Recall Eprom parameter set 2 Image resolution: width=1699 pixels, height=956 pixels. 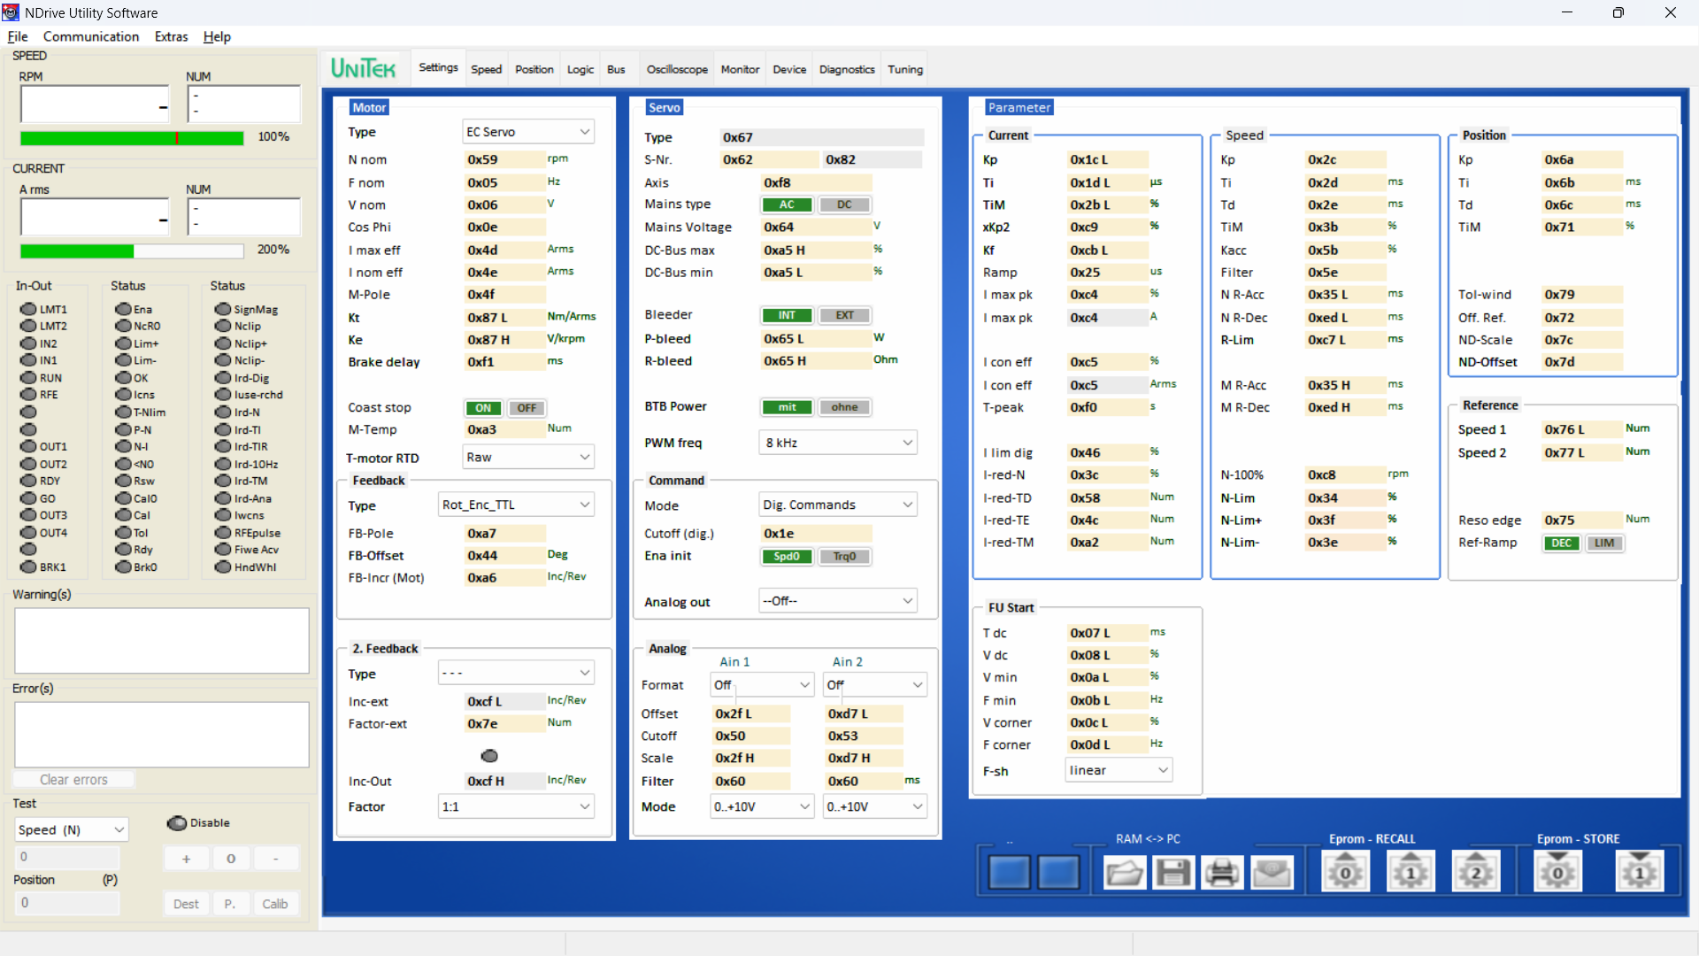tap(1475, 873)
